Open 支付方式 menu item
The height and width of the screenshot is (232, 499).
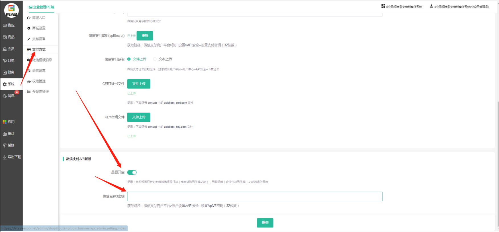click(x=39, y=50)
